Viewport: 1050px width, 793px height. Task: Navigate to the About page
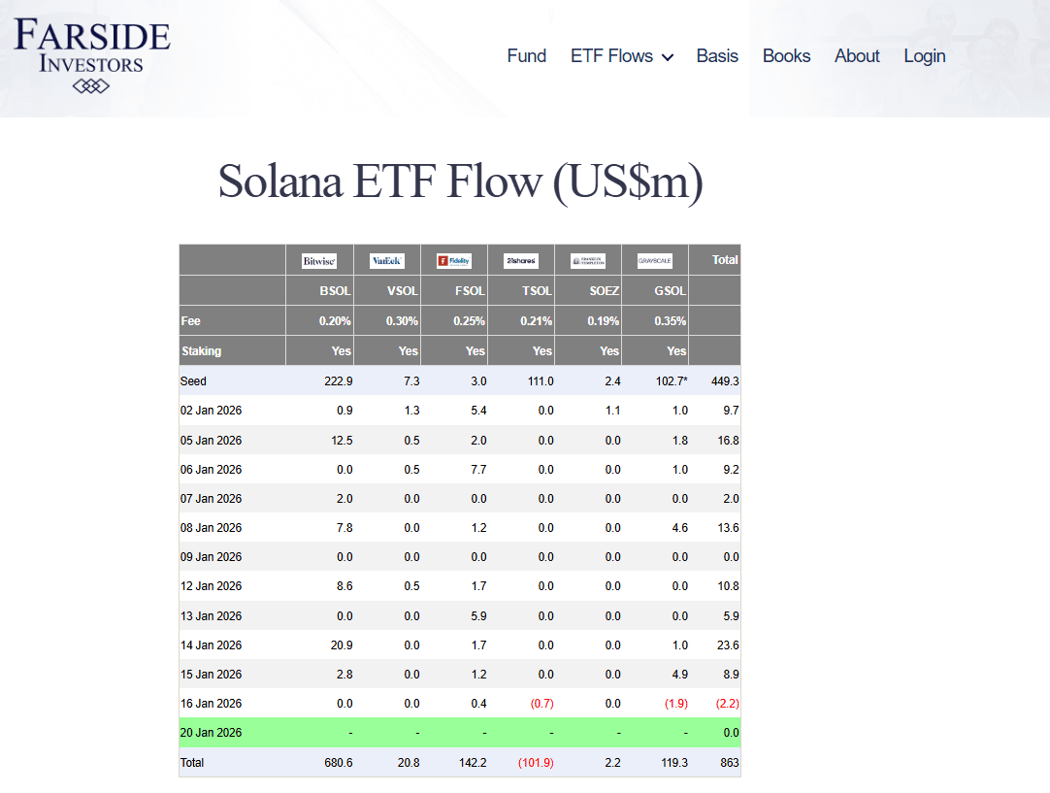pyautogui.click(x=857, y=56)
